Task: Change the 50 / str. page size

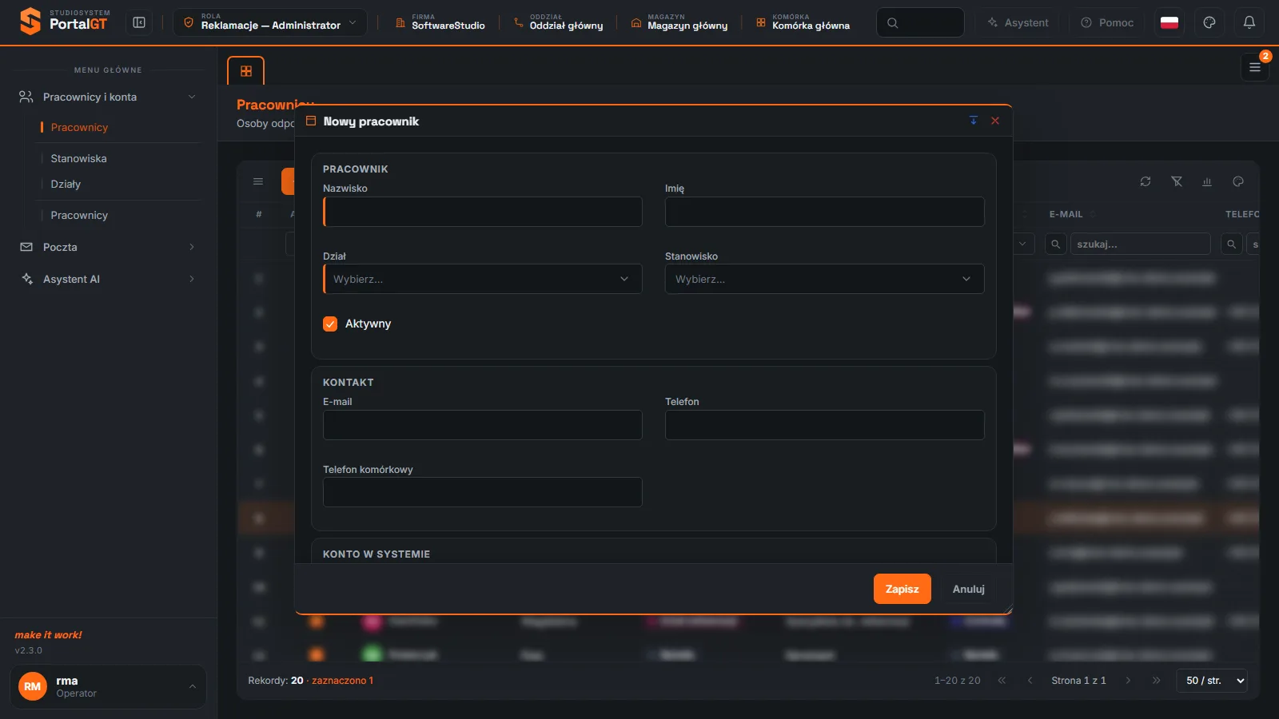Action: [x=1212, y=681]
